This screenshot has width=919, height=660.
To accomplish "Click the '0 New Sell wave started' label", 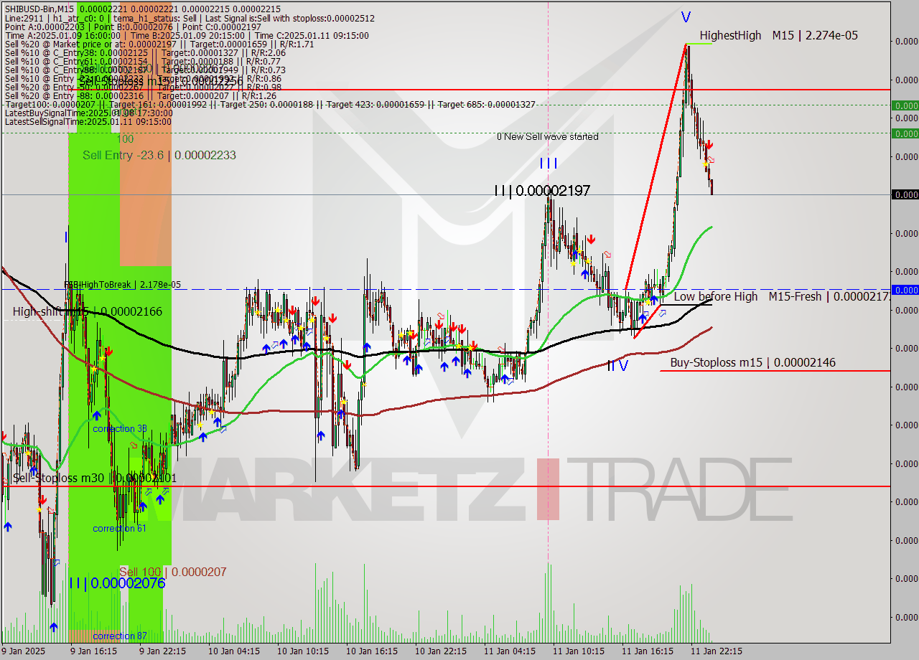I will (548, 136).
